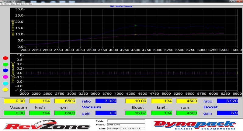Click the magenta run color circle
The height and width of the screenshot is (131, 243).
click(x=5, y=77)
